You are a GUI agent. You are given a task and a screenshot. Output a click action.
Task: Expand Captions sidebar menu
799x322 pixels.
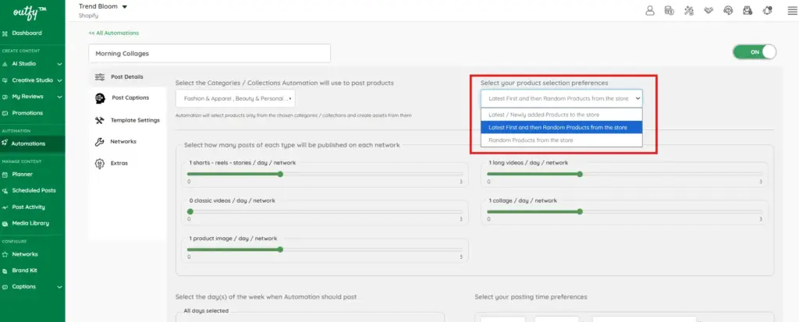pyautogui.click(x=32, y=287)
